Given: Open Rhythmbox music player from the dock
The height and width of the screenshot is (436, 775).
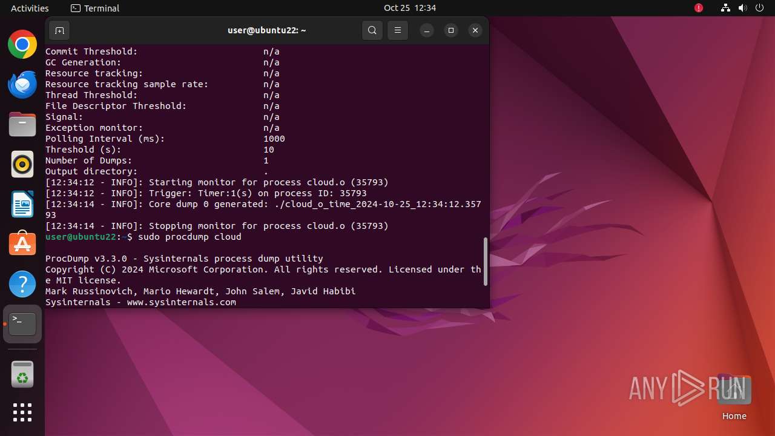Looking at the screenshot, I should (22, 164).
